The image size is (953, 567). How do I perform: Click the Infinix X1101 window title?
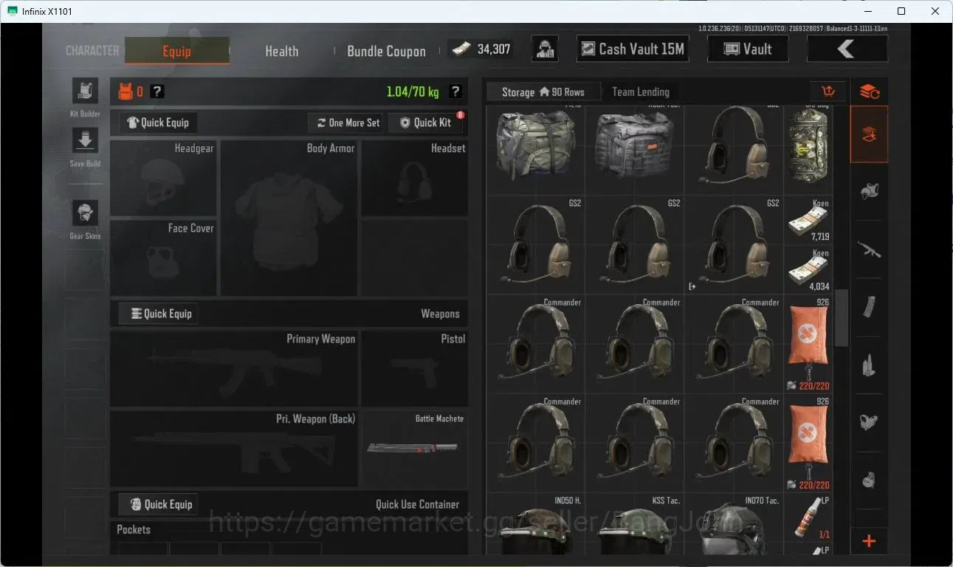point(47,11)
